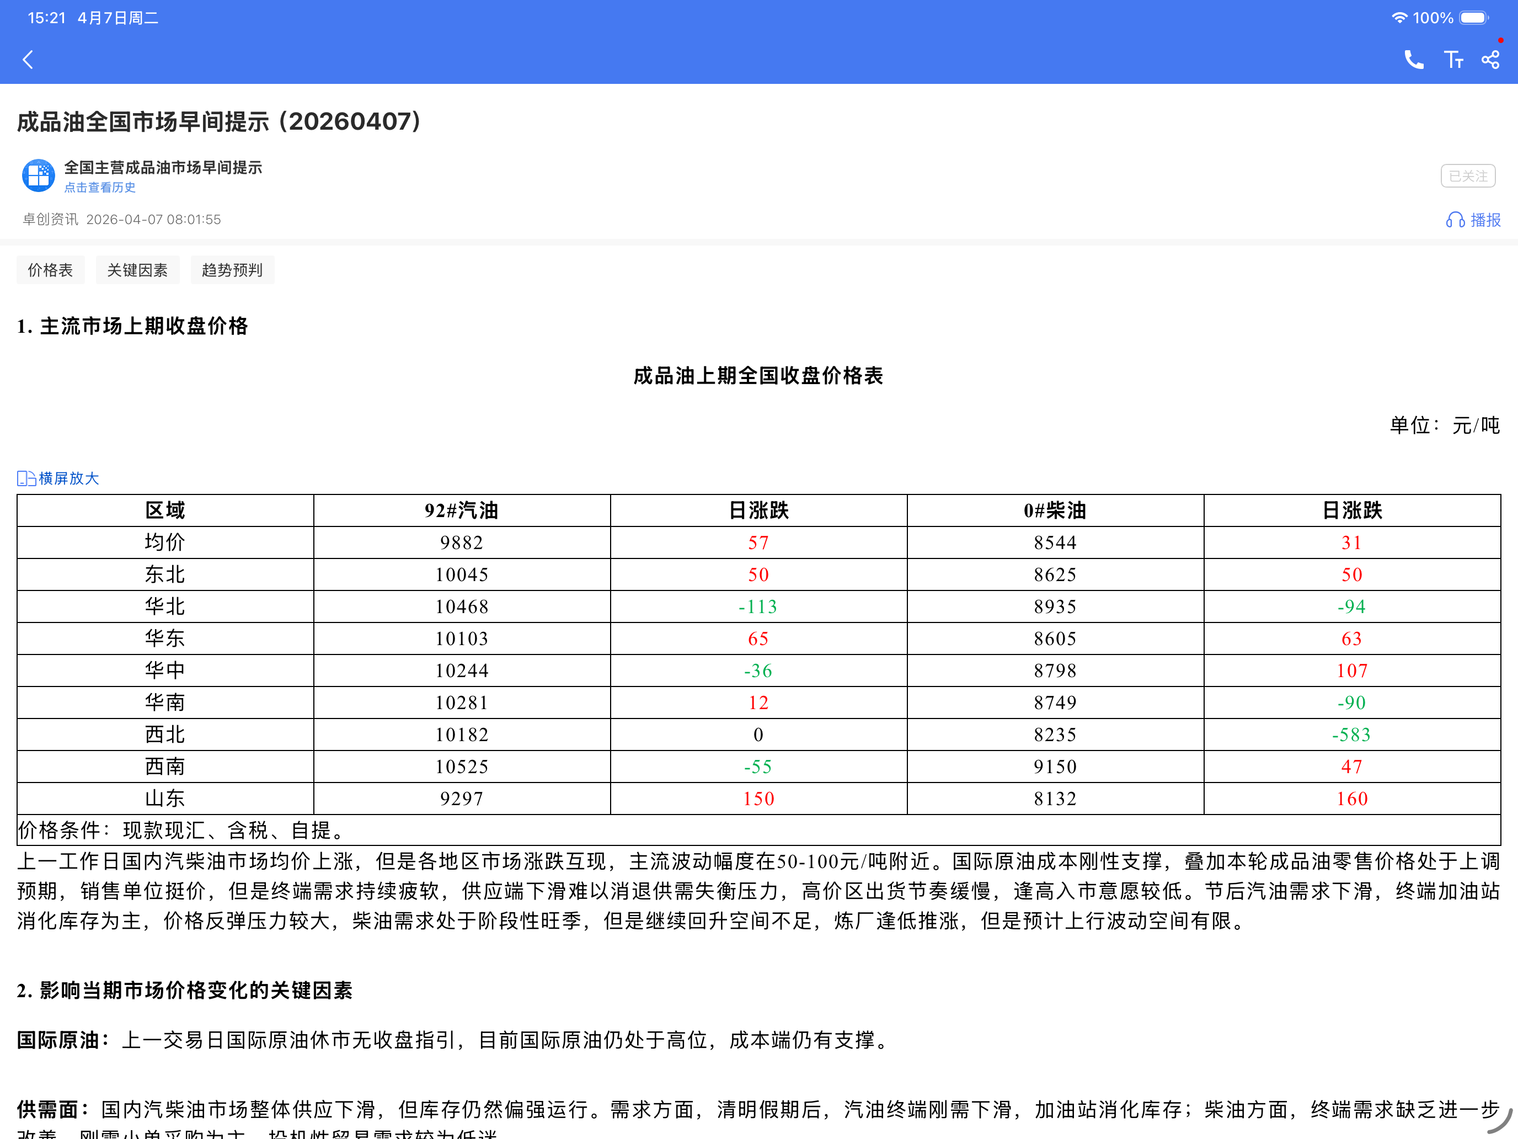
Task: Open channel 全国主营成品油市场早间提示
Action: click(x=163, y=168)
